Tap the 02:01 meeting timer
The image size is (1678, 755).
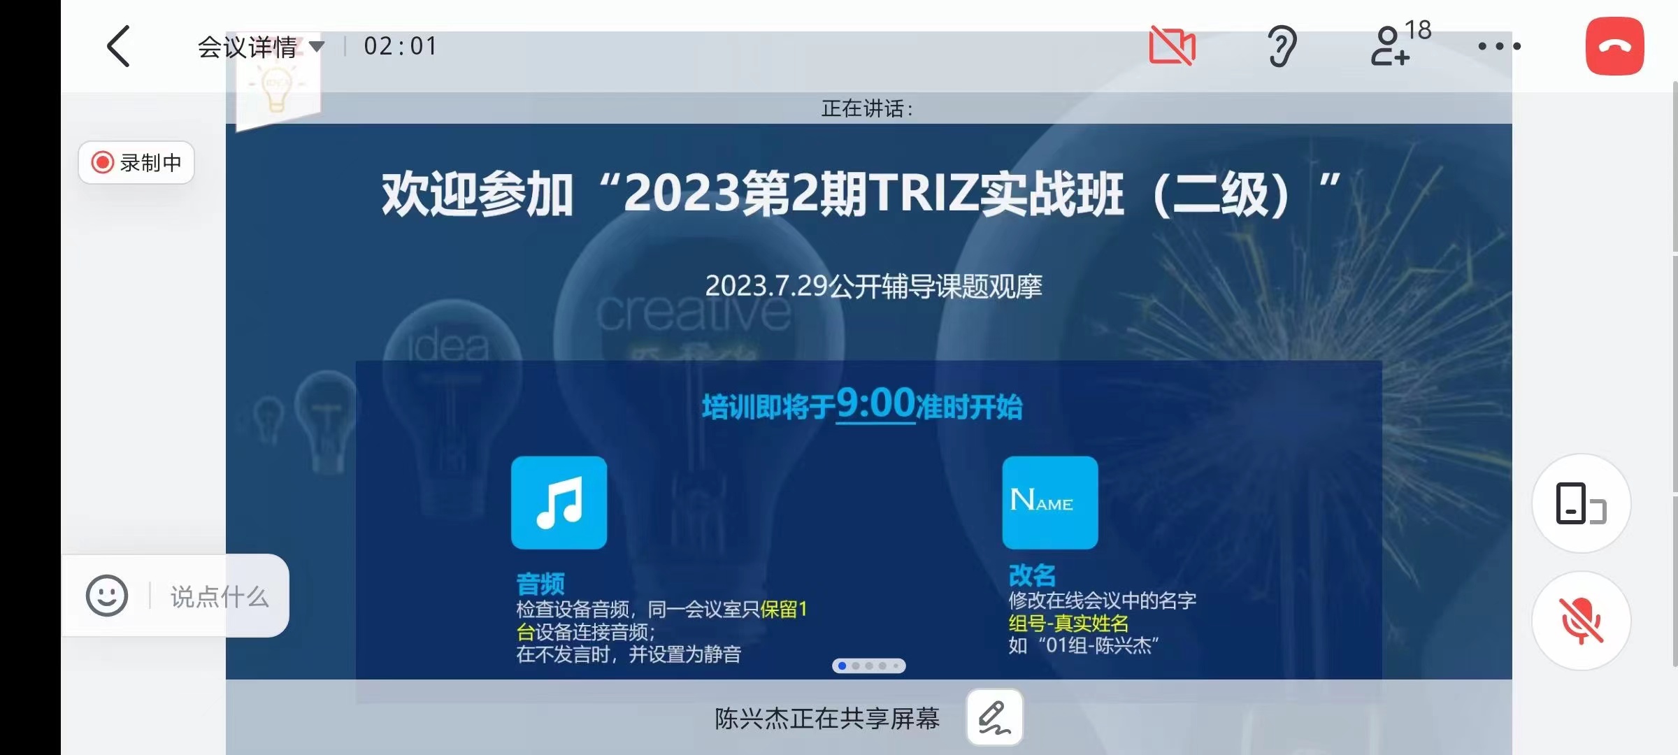click(x=400, y=45)
